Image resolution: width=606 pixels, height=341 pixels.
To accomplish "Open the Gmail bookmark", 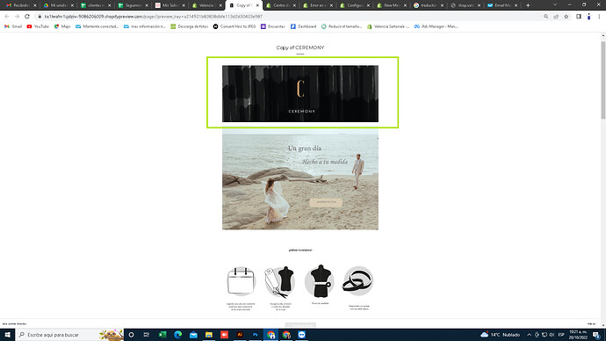I will tap(13, 26).
